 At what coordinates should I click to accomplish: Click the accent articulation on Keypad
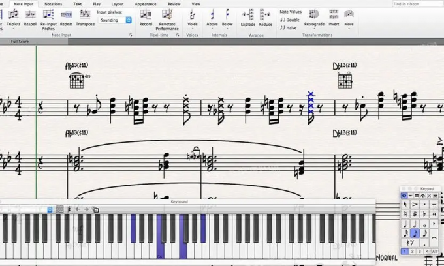414,204
